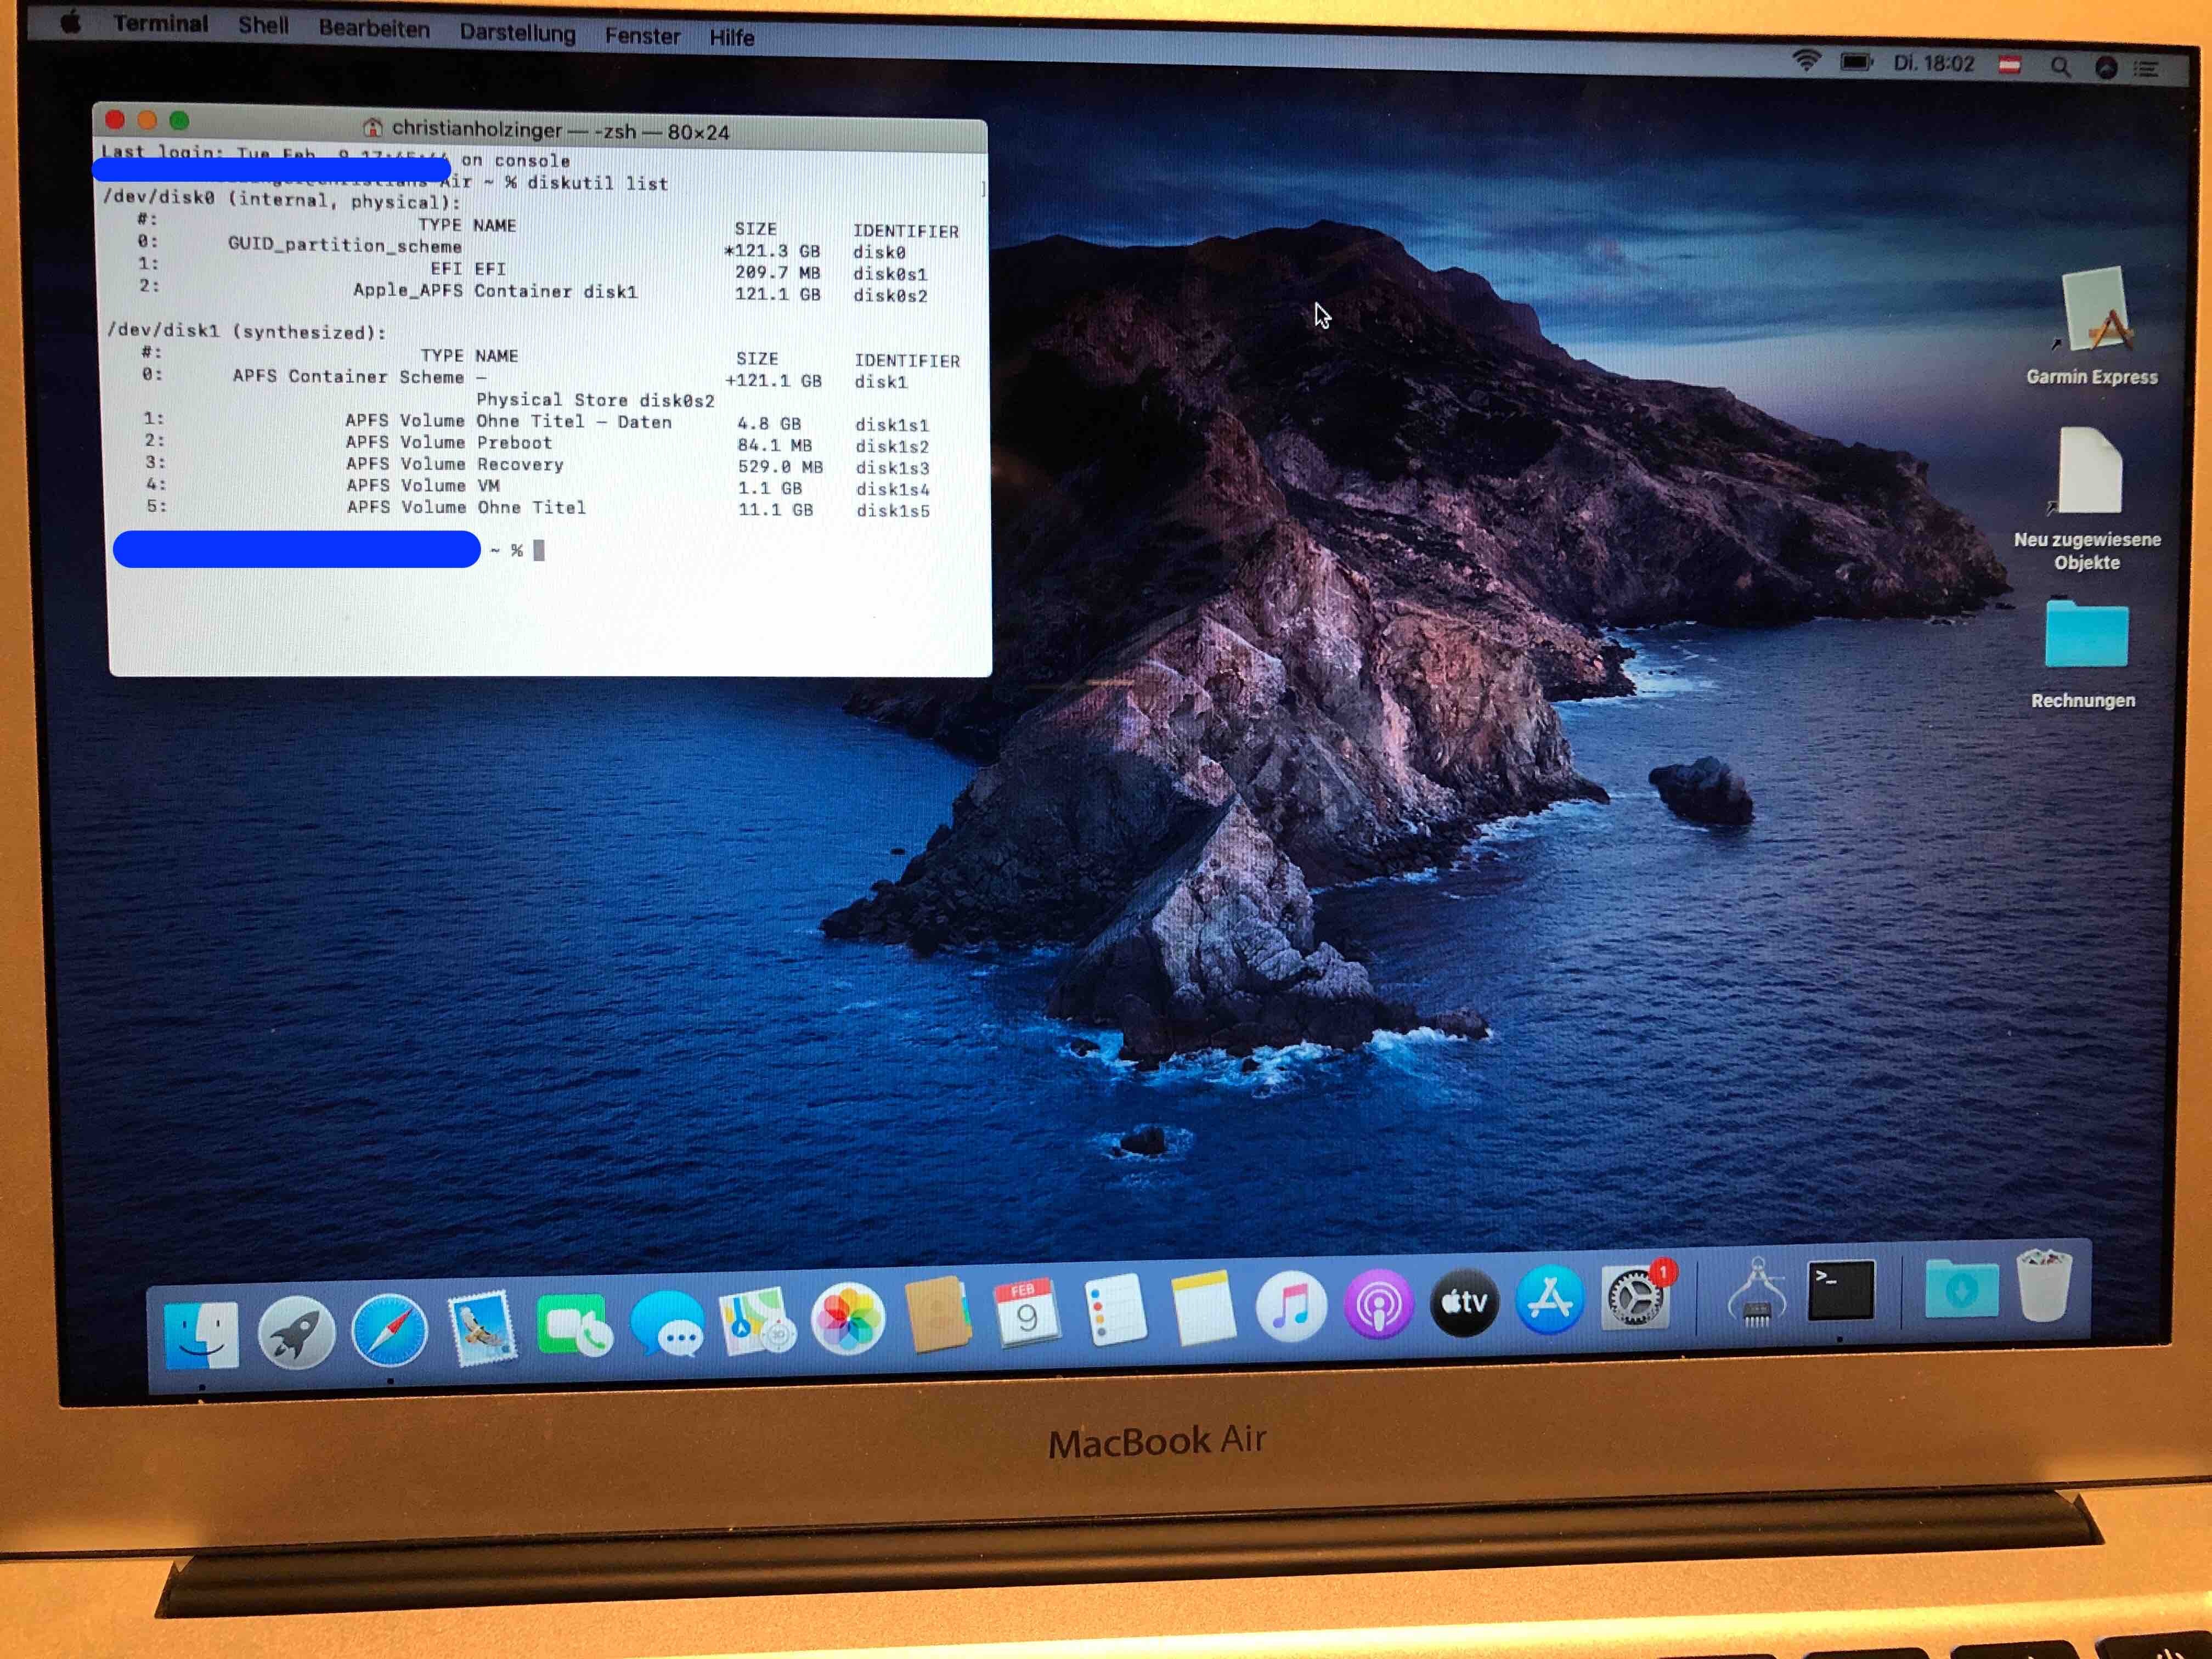
Task: Open System Preferences gear icon
Action: coord(1634,1298)
